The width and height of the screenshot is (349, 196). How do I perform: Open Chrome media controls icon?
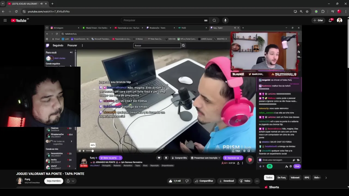point(332,11)
